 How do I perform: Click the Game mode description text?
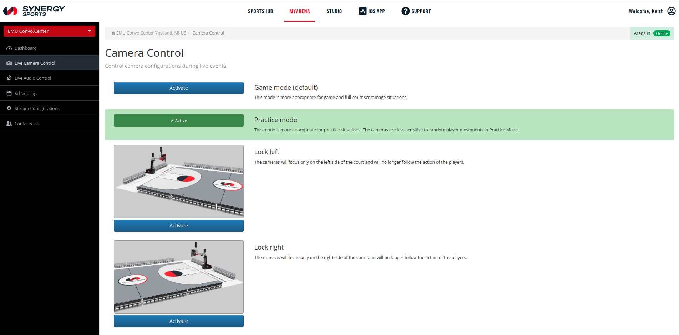331,98
